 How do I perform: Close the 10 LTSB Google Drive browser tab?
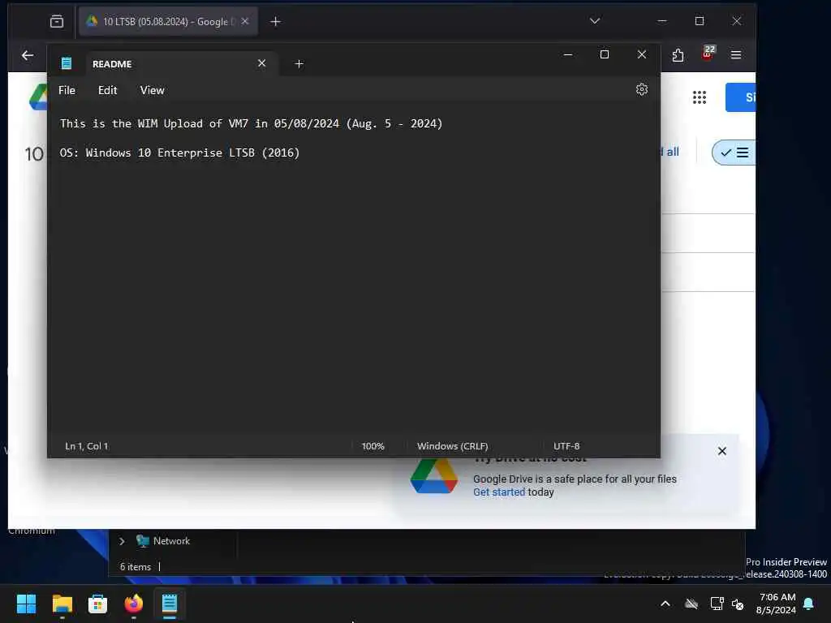click(x=245, y=21)
